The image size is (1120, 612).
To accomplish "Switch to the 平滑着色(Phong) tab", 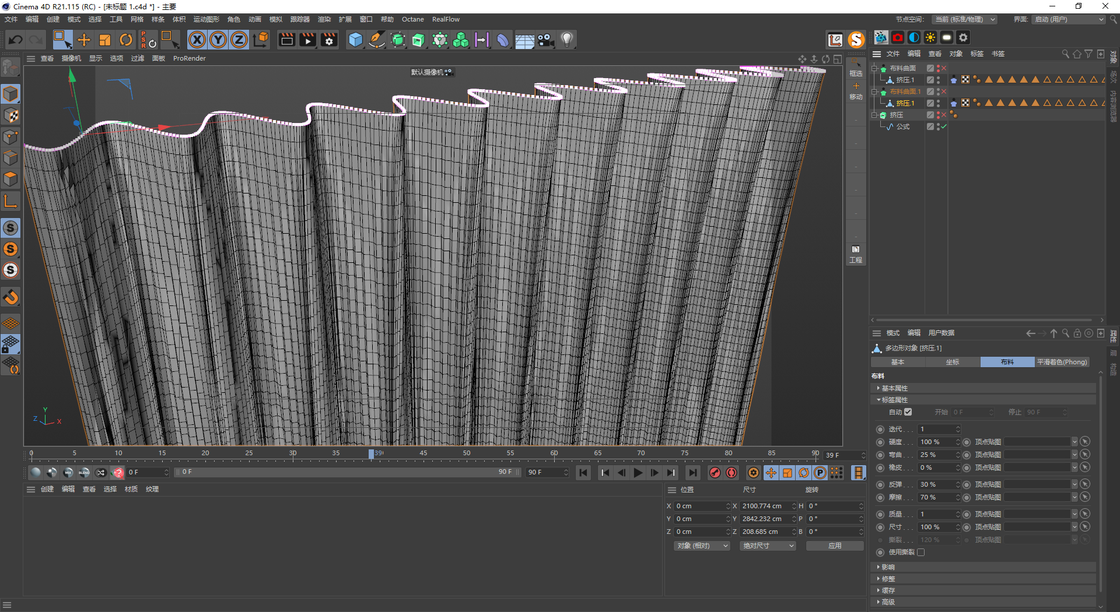I will click(x=1062, y=362).
